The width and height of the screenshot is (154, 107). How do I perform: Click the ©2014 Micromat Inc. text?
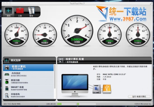(x=143, y=104)
